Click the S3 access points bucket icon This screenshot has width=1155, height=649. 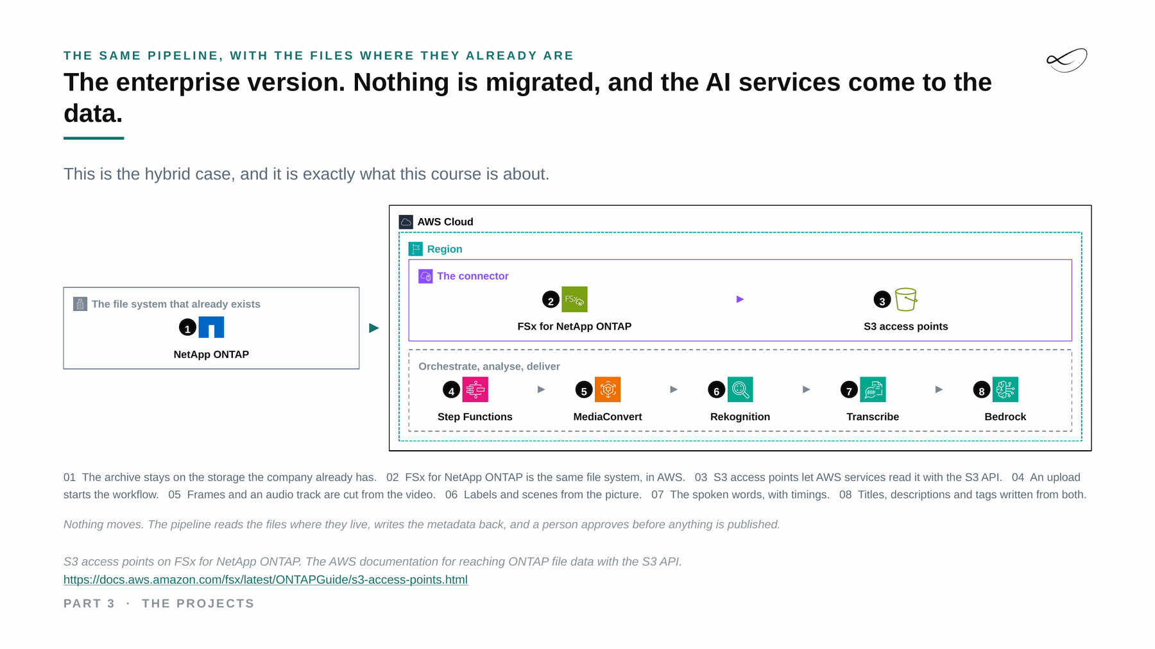(x=906, y=299)
